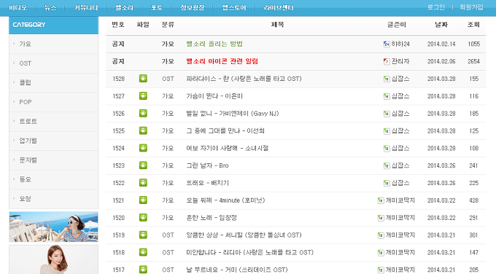This screenshot has height=274, width=496.
Task: Open the 비디오 top menu
Action: click(18, 7)
